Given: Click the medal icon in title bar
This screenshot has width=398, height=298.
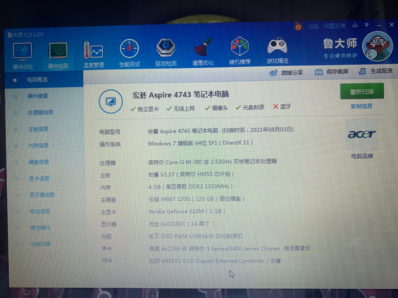Looking at the screenshot, I should pos(298,26).
